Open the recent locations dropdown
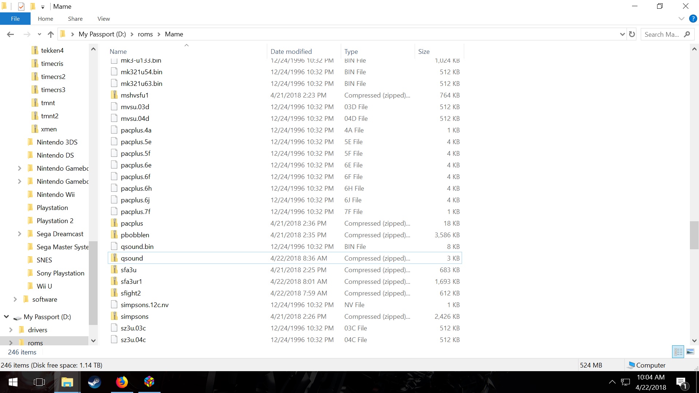 [x=39, y=34]
